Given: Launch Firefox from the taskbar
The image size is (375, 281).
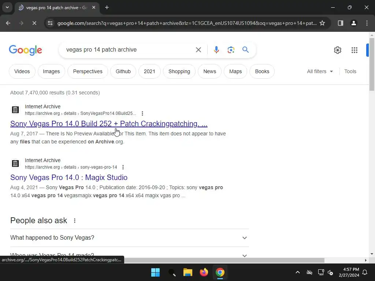Looking at the screenshot, I should tap(204, 272).
